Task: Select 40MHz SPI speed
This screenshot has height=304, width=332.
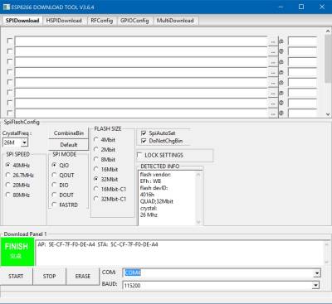Action: click(18, 165)
